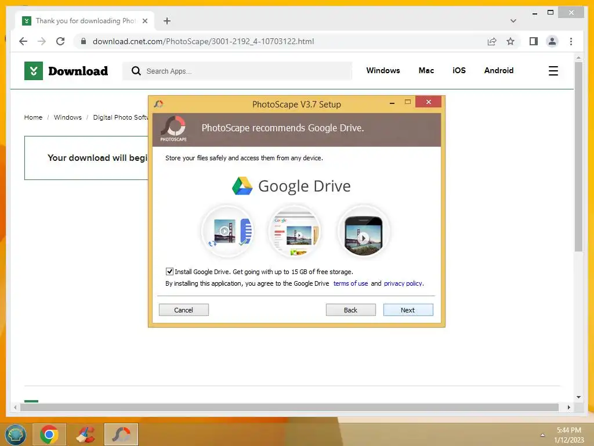The image size is (594, 446).
Task: Click Digital Photo Software breadcrumb
Action: [x=121, y=117]
